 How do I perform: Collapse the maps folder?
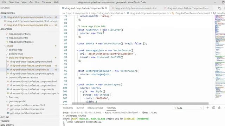(10, 46)
